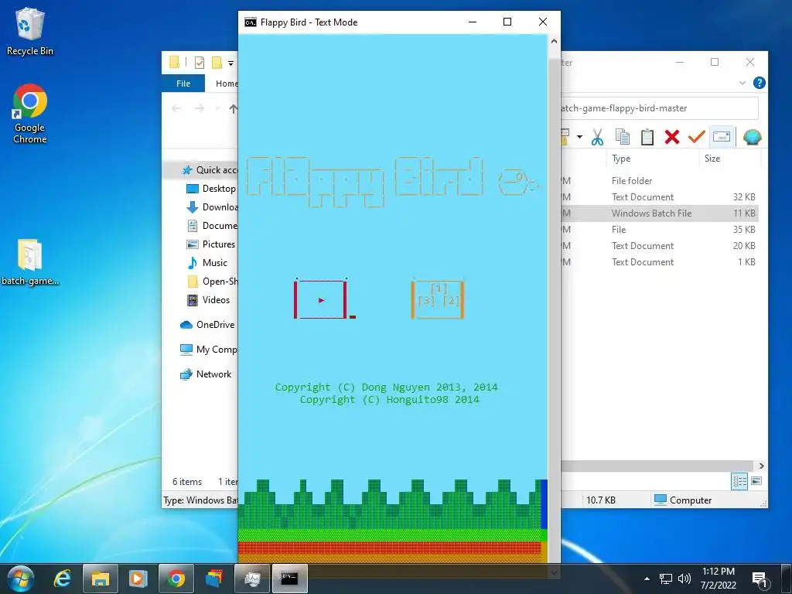Select Network in the navigation pane
The image size is (792, 594).
pos(206,374)
